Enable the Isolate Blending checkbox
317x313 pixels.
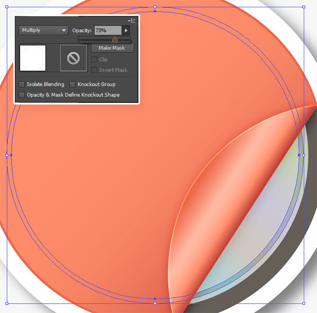(x=22, y=84)
